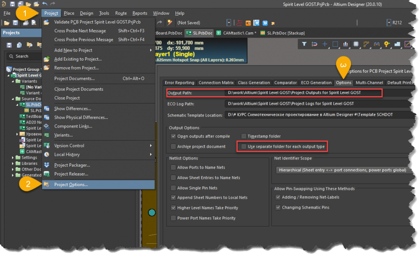The height and width of the screenshot is (254, 419).
Task: Open the Add New to Project submenu
Action: click(98, 50)
